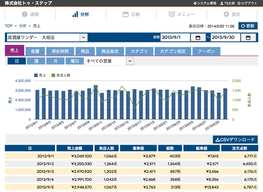Sort the table by the 日 column header
Screen dimensions: 263x192
[29, 148]
